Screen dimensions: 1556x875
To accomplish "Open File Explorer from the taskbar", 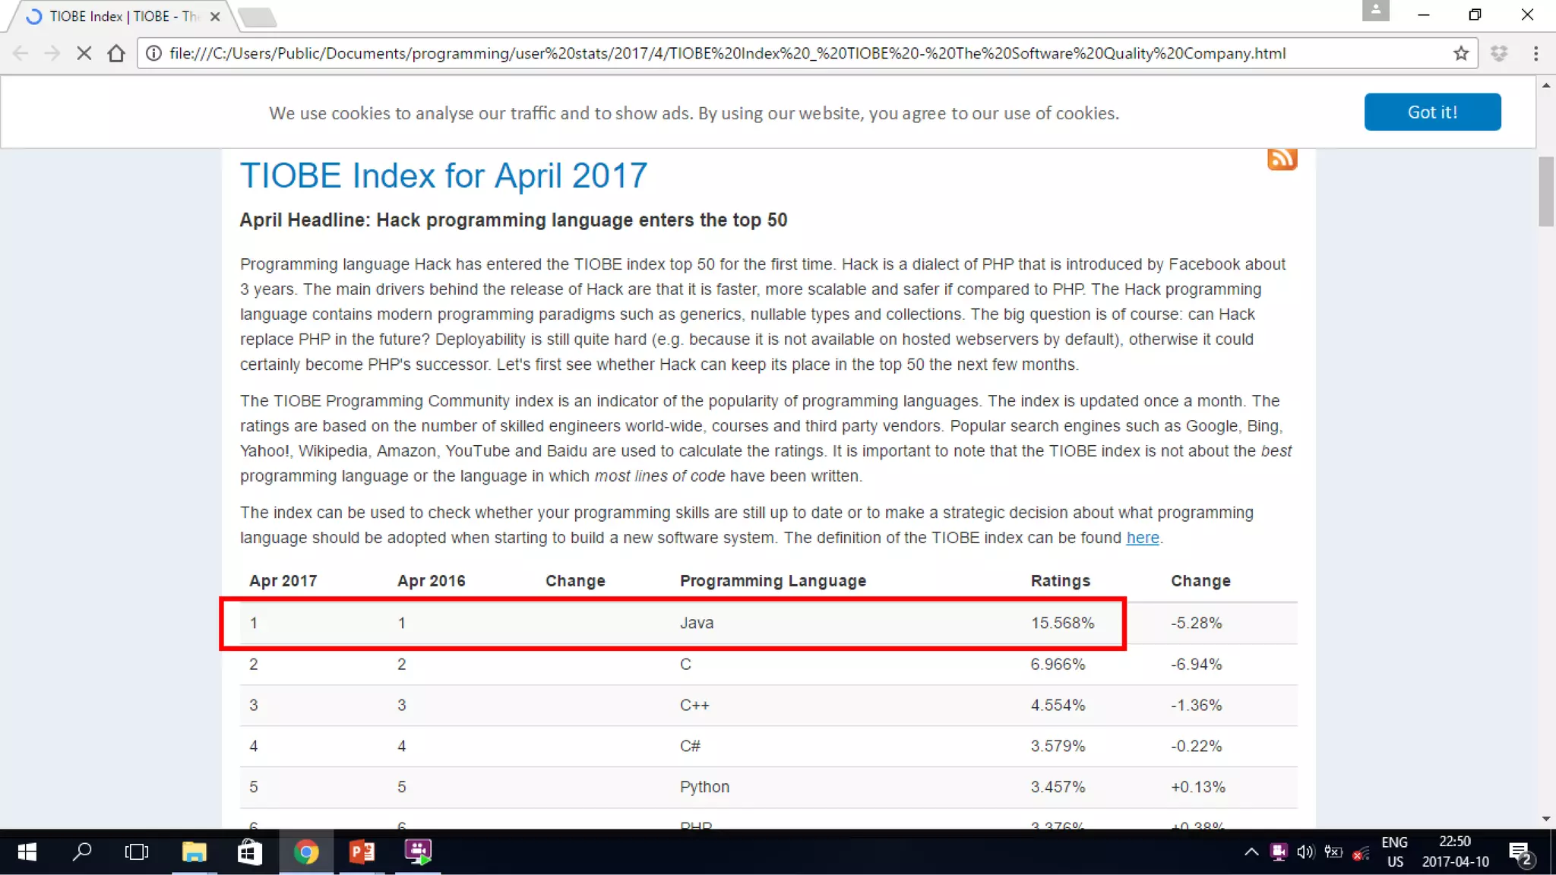I will tap(194, 852).
